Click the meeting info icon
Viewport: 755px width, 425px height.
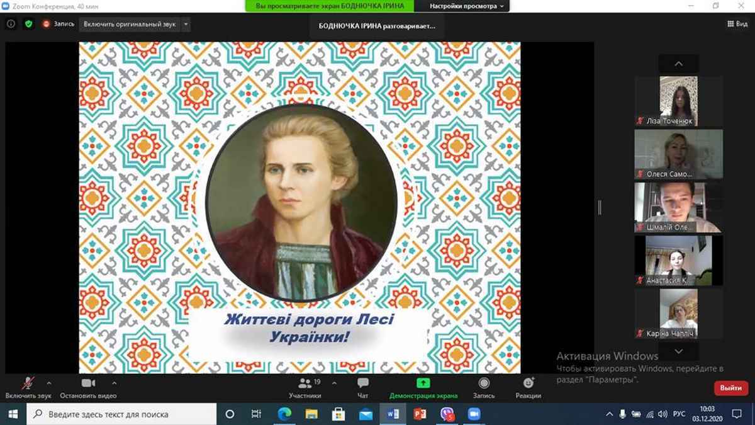pos(11,24)
